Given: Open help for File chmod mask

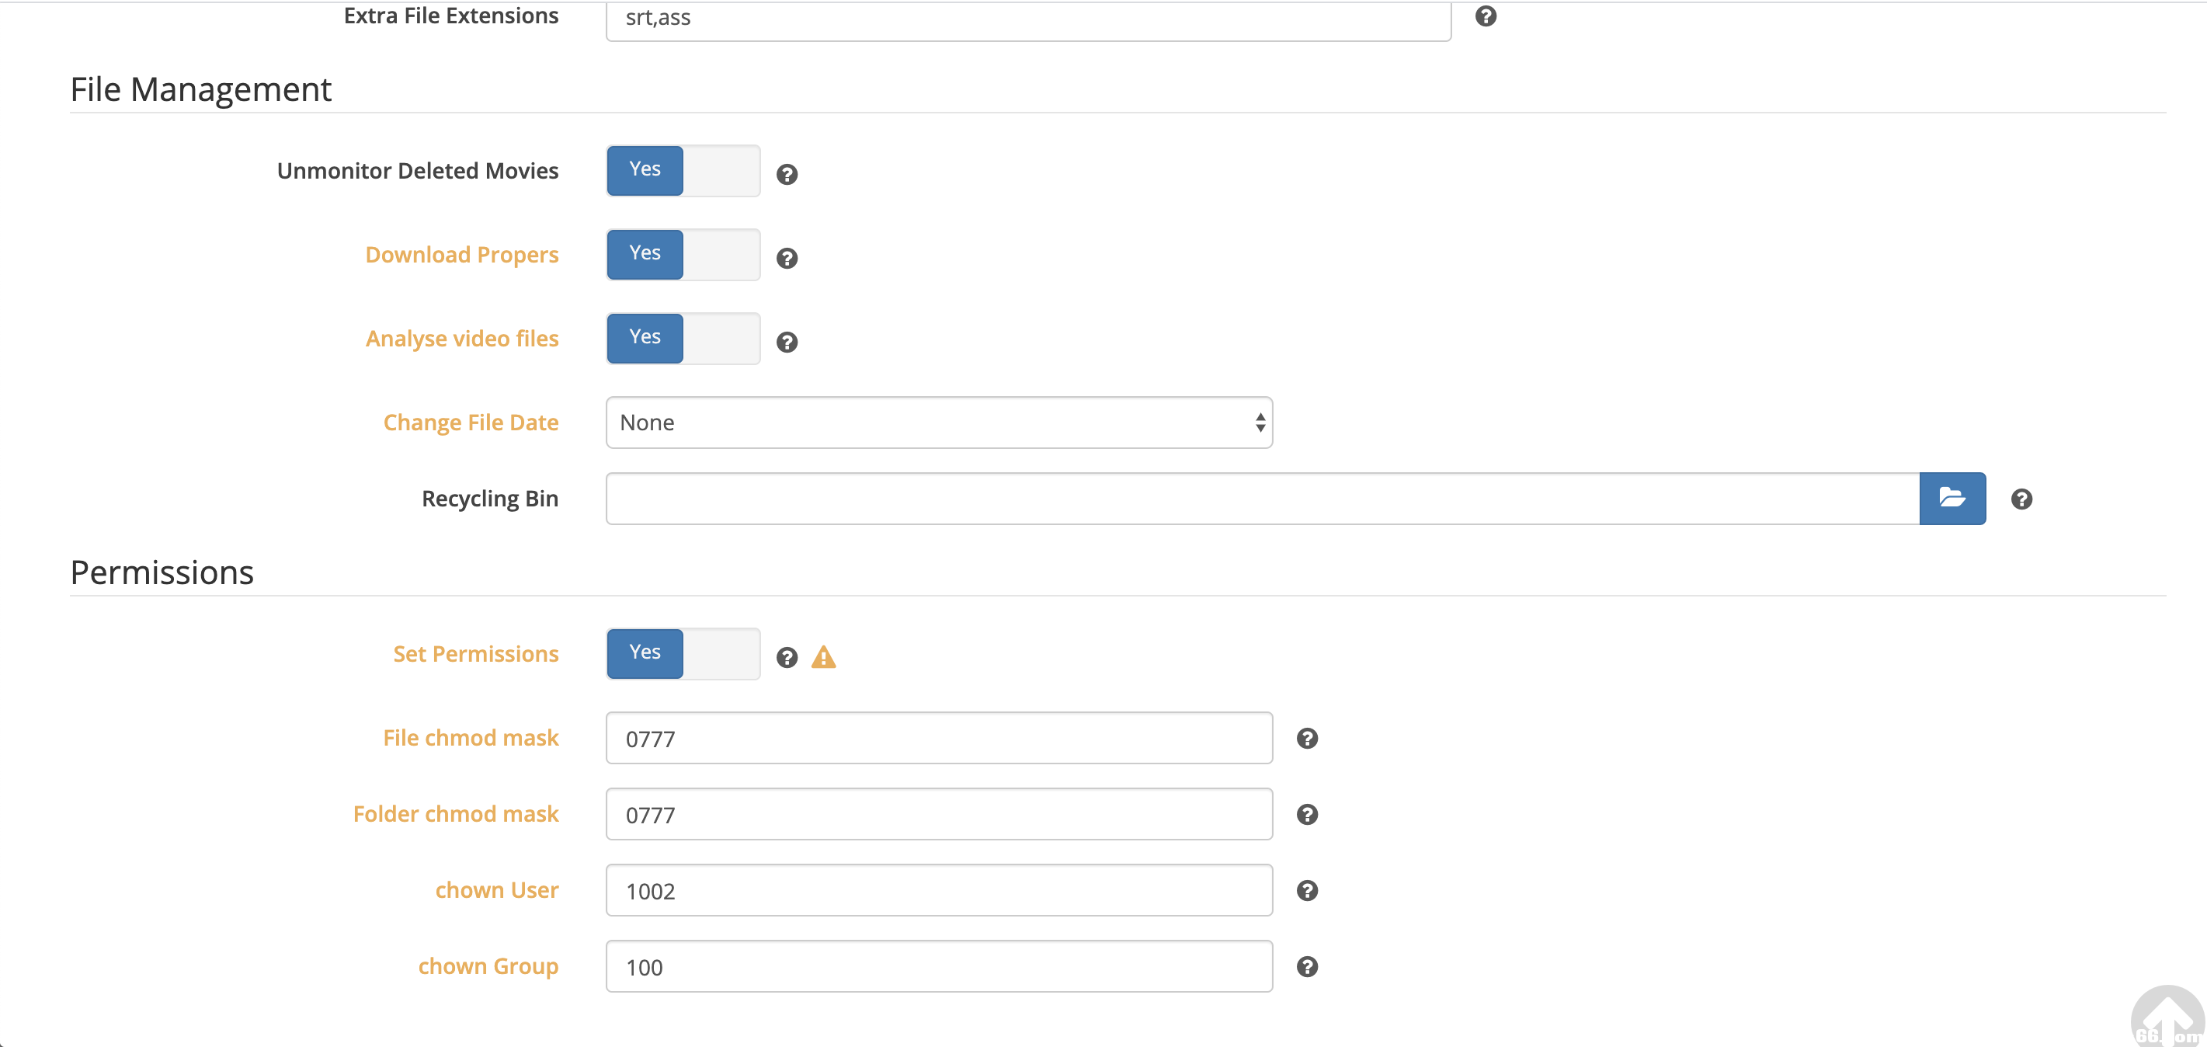Looking at the screenshot, I should pos(1306,739).
